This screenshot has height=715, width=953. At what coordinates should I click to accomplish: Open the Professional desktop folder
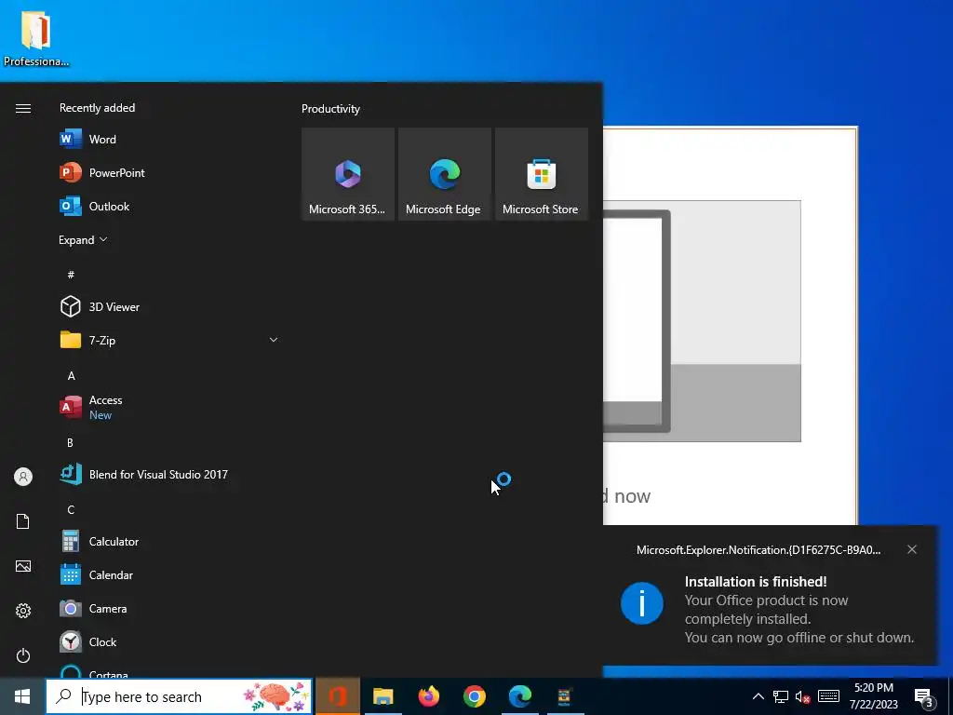point(36,37)
